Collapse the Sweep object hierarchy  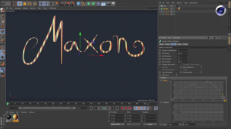pos(160,9)
